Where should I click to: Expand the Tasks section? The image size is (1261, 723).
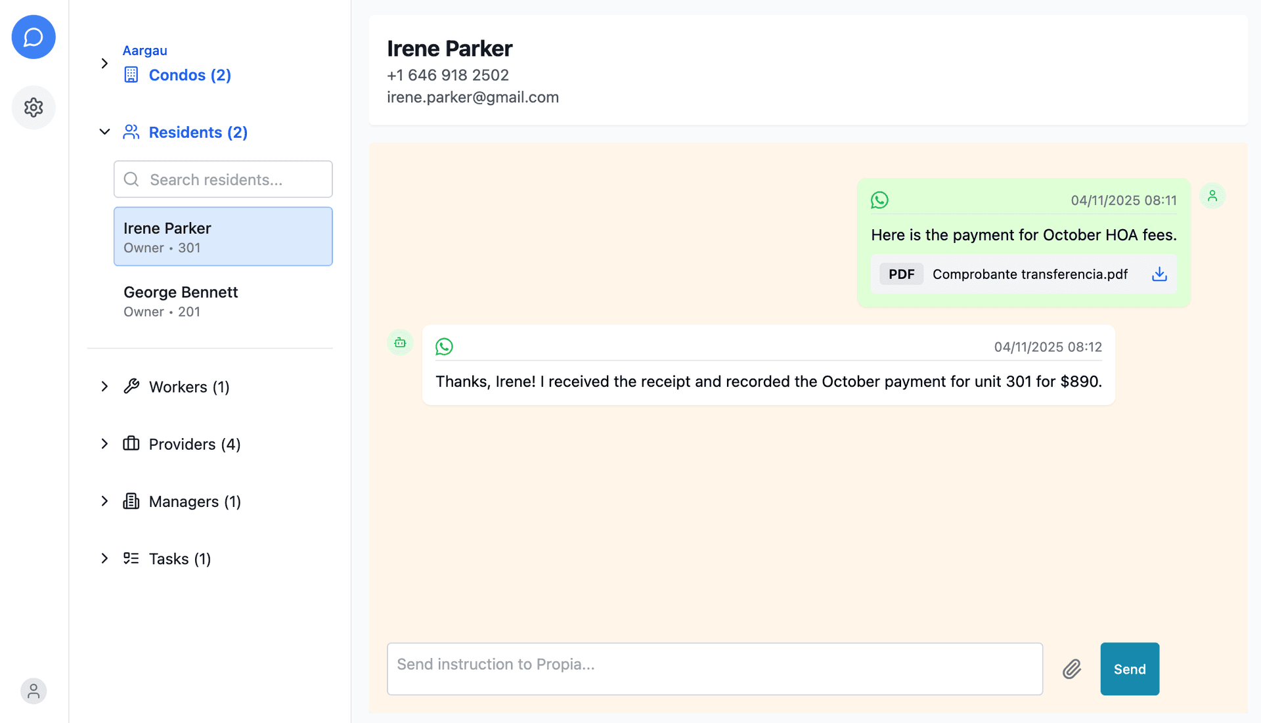pyautogui.click(x=104, y=559)
